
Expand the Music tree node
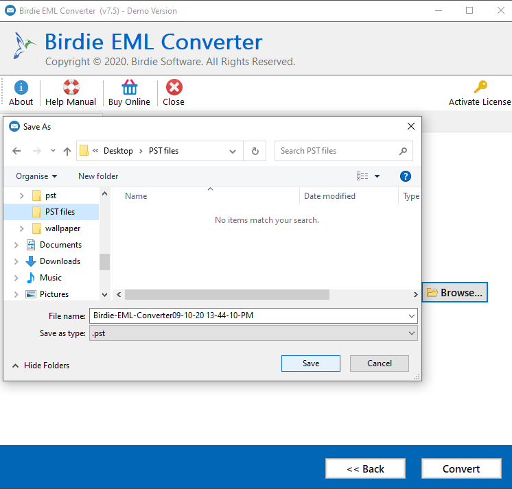pyautogui.click(x=16, y=278)
